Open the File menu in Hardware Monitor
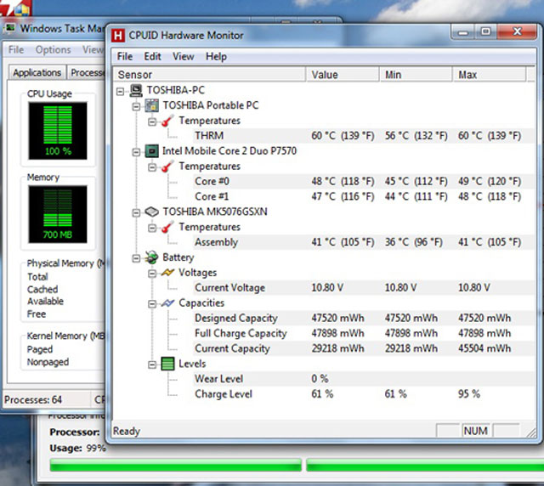Viewport: 544px width, 486px height. [x=125, y=57]
